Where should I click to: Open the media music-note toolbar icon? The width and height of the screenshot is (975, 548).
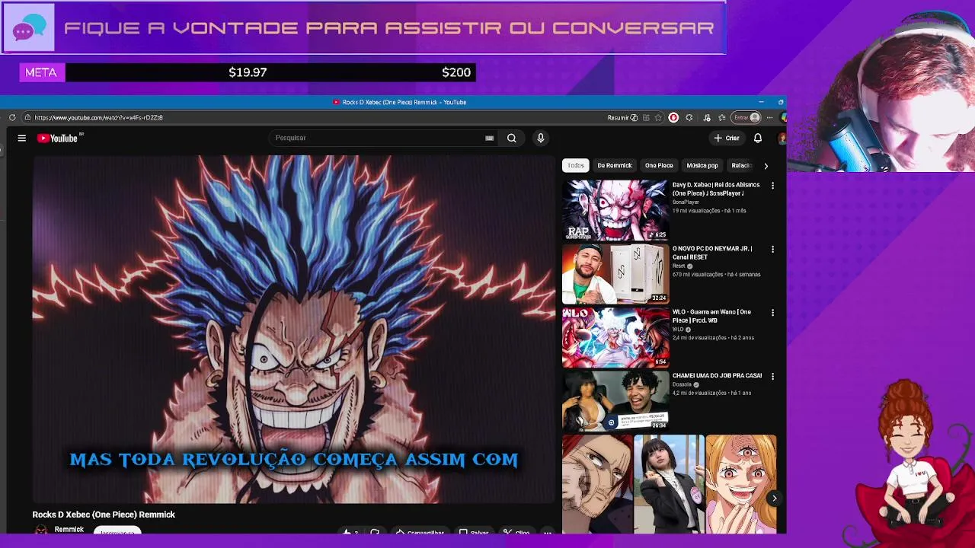(707, 117)
